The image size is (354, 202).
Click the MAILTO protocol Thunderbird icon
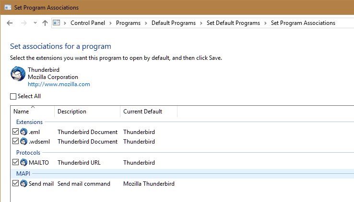pos(24,162)
